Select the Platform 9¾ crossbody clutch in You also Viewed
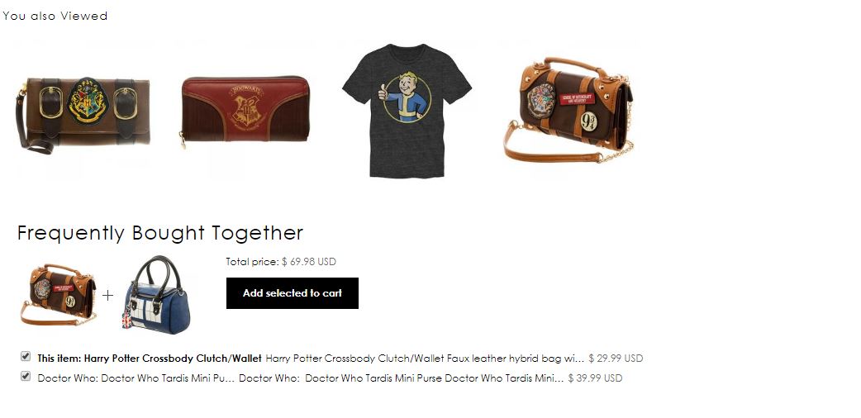 [568, 110]
